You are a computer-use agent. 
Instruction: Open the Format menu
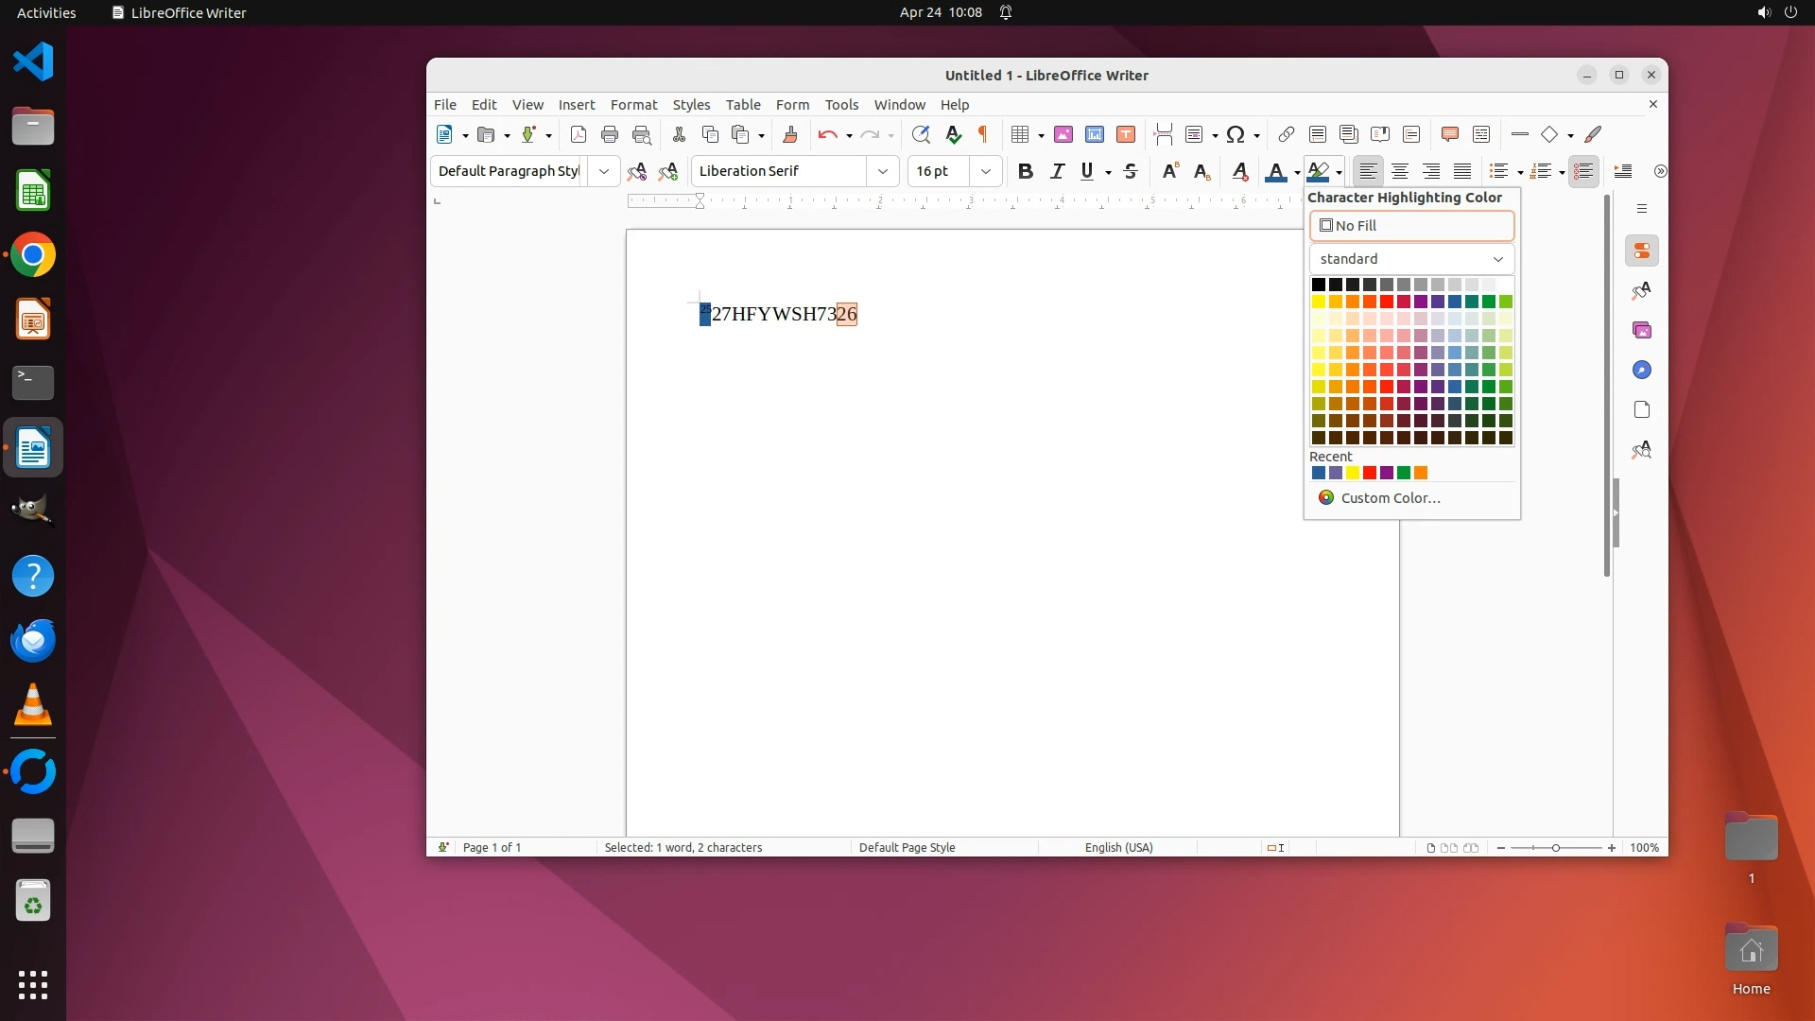tap(633, 105)
